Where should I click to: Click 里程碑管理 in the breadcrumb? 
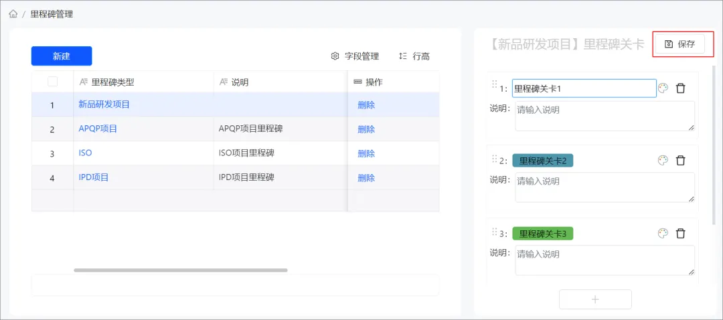pos(52,14)
